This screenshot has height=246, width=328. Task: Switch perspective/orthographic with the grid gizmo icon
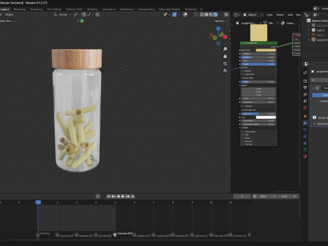coord(225,70)
